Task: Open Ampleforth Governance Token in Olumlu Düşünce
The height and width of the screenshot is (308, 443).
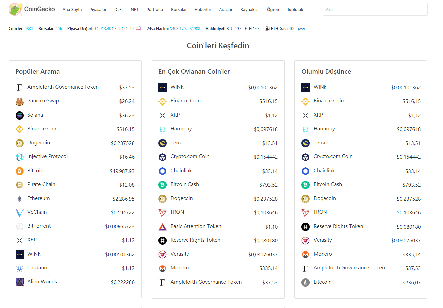Action: pos(349,268)
